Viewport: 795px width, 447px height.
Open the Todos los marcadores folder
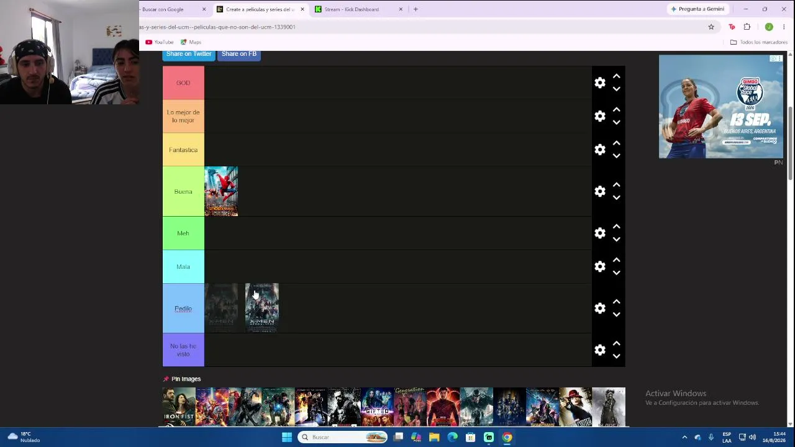pyautogui.click(x=759, y=42)
